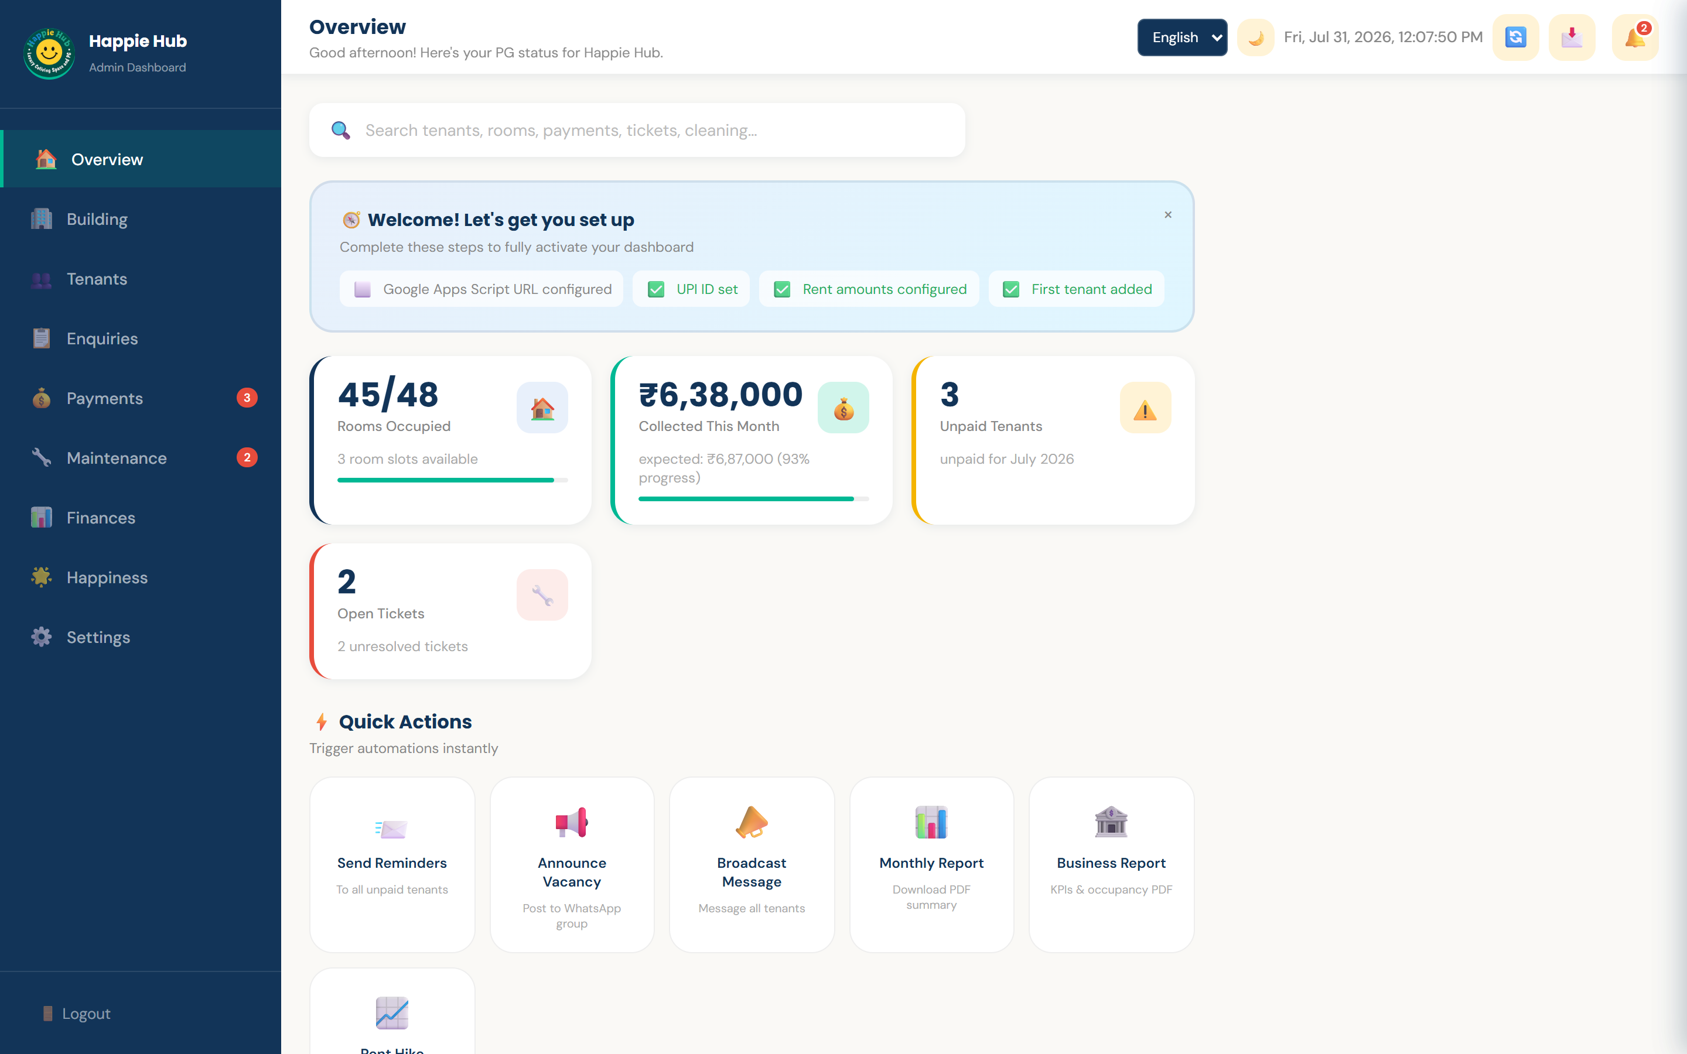Open notifications bell with 2 alerts

1635,37
